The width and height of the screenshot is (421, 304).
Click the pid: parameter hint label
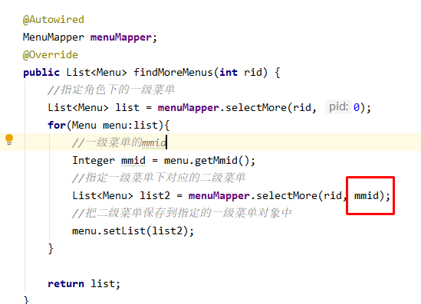[339, 107]
